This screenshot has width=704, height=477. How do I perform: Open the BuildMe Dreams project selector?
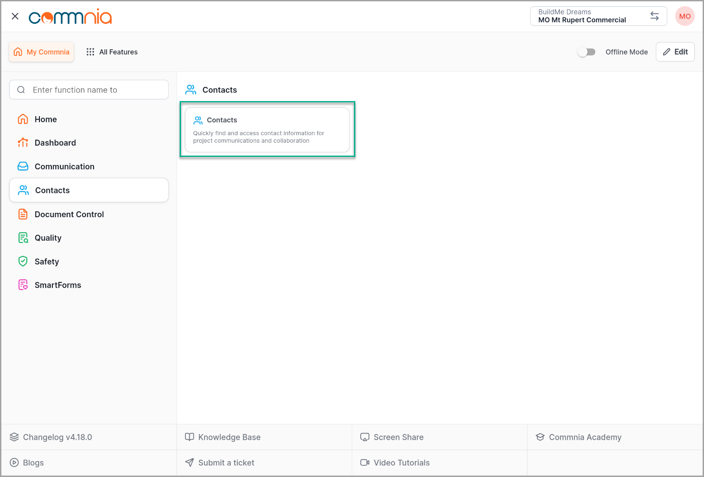[x=590, y=16]
